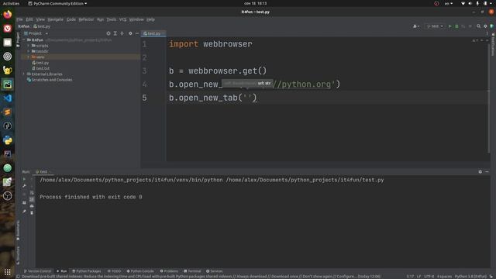Image resolution: width=496 pixels, height=279 pixels.
Task: Toggle Bookmarks side tab
Action: click(x=18, y=230)
